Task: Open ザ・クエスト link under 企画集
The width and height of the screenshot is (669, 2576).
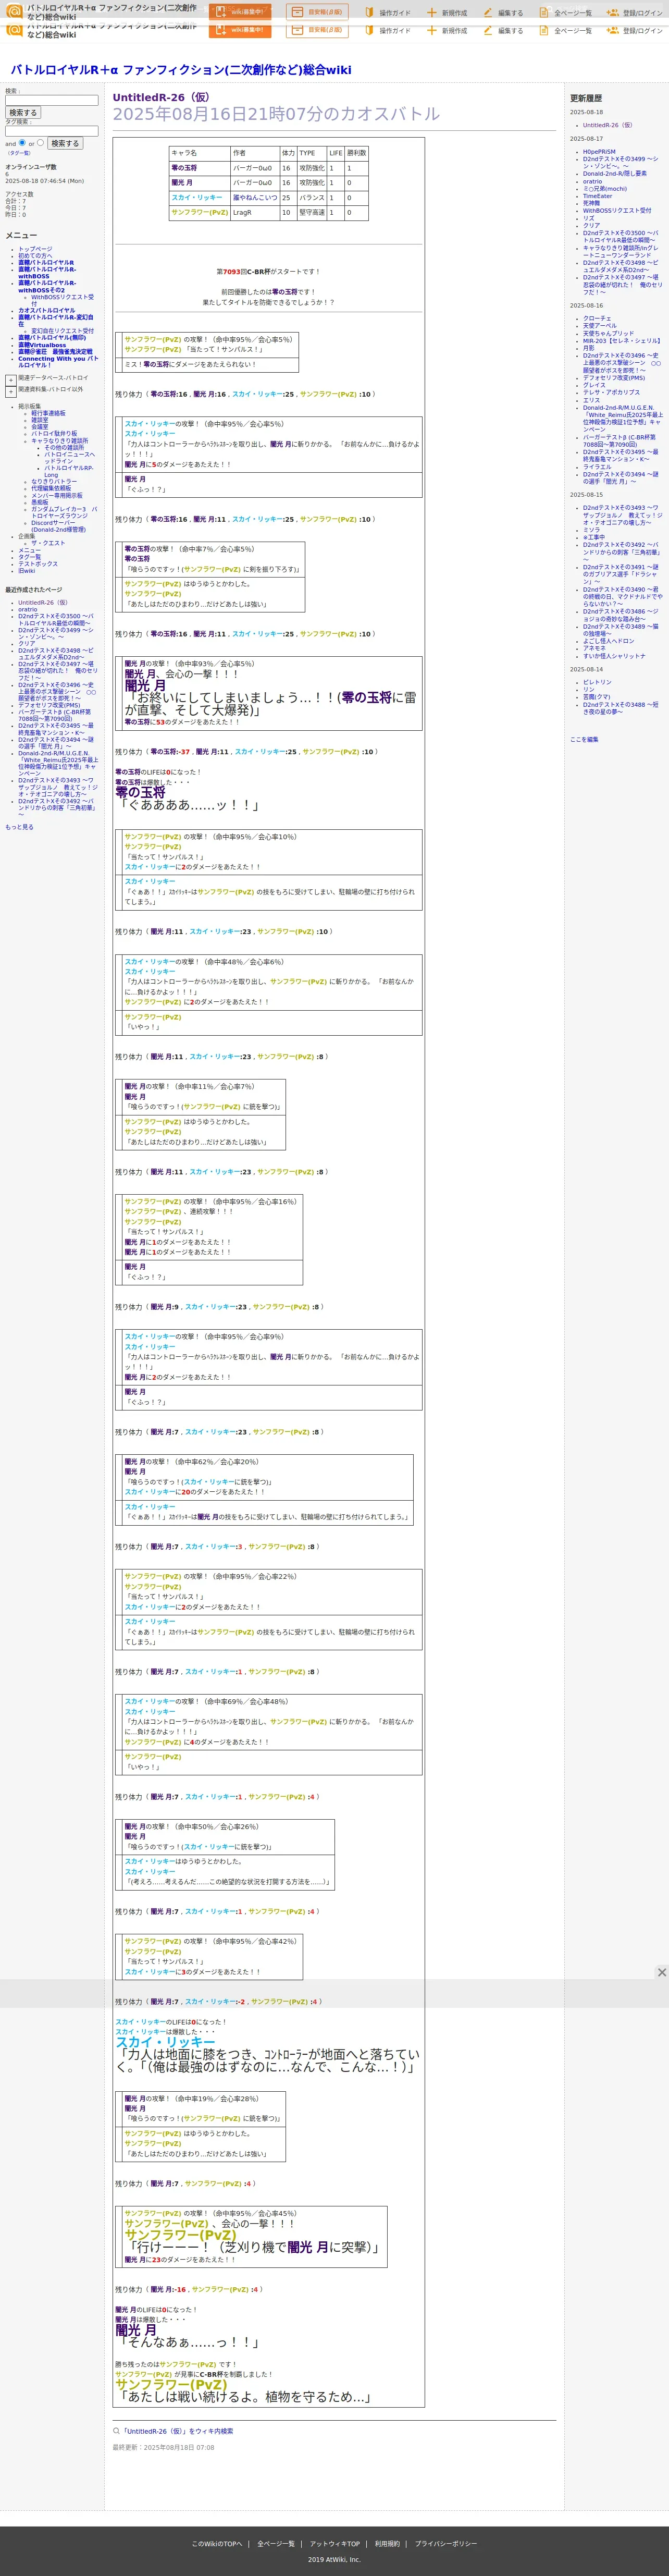Action: [x=48, y=543]
